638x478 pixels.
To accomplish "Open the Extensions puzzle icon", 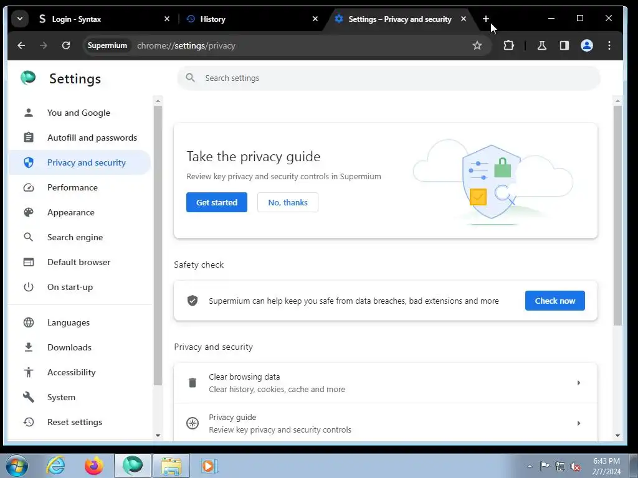I will coord(508,45).
